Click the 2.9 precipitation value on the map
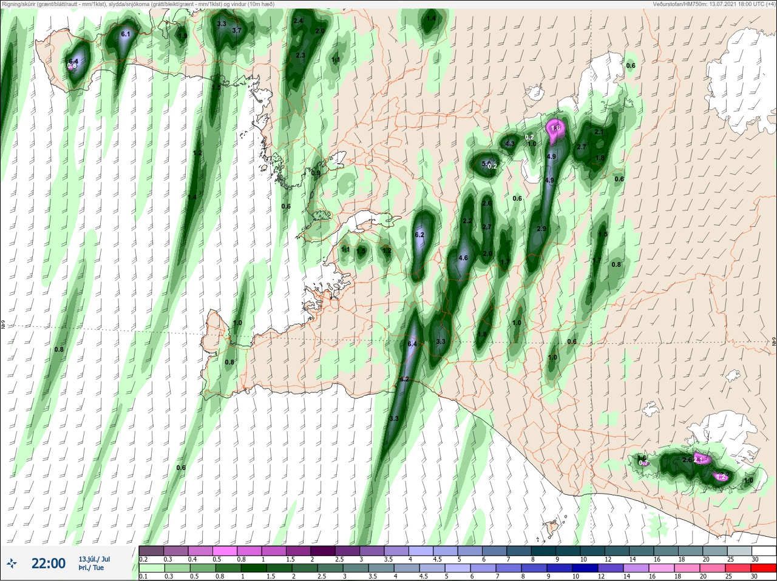Screen dimensions: 777x581 pos(541,229)
